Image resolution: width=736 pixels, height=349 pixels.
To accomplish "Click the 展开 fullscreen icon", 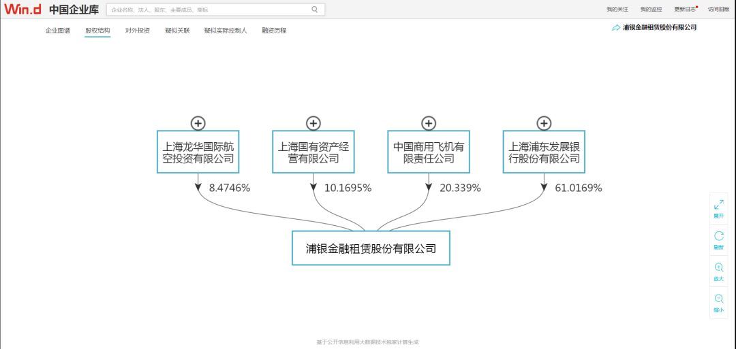I will 719,205.
